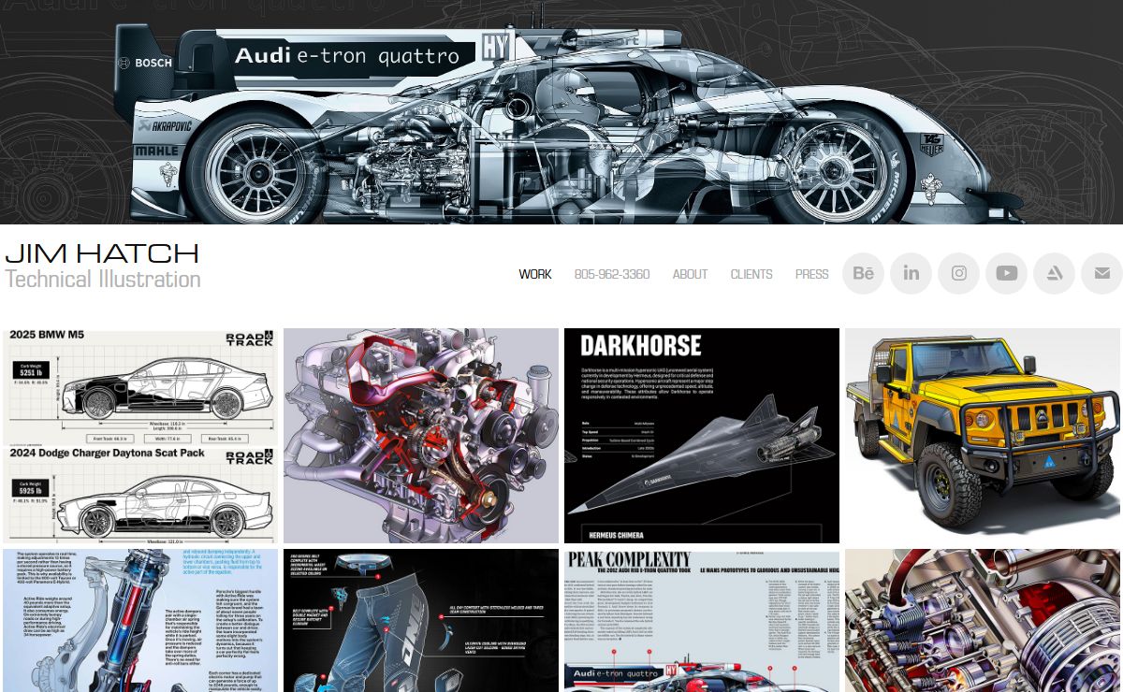Open the suspension damper illustration thumbnail
The height and width of the screenshot is (692, 1123).
point(140,620)
